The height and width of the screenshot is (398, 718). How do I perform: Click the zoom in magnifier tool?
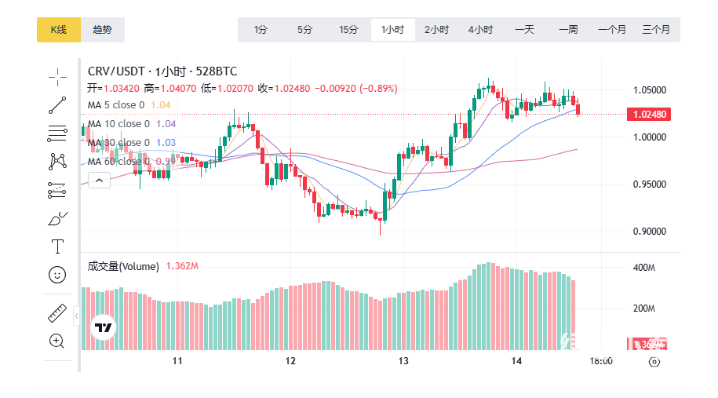(57, 341)
